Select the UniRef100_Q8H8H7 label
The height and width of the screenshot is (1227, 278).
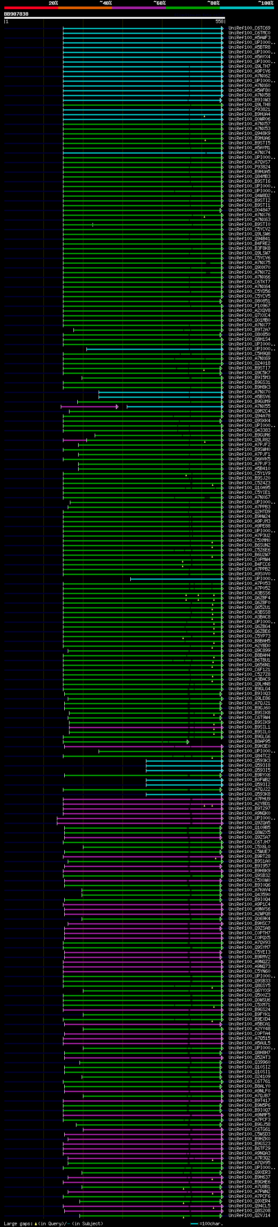coord(249,1052)
